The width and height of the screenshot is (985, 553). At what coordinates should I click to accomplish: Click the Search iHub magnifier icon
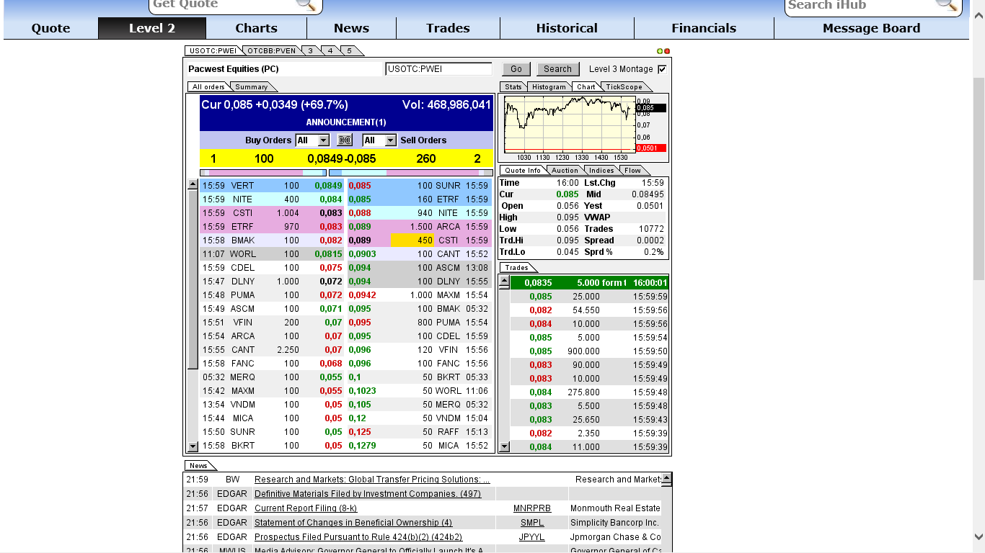point(946,4)
